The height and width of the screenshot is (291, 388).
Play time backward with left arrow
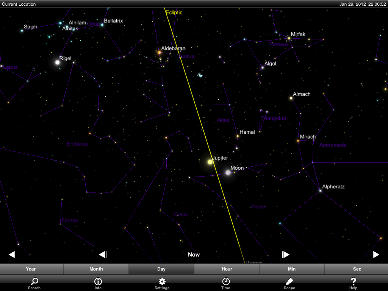(12, 255)
